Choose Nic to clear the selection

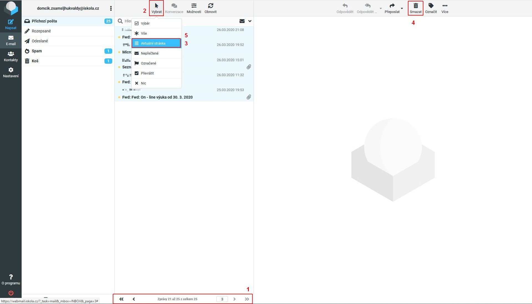(157, 83)
